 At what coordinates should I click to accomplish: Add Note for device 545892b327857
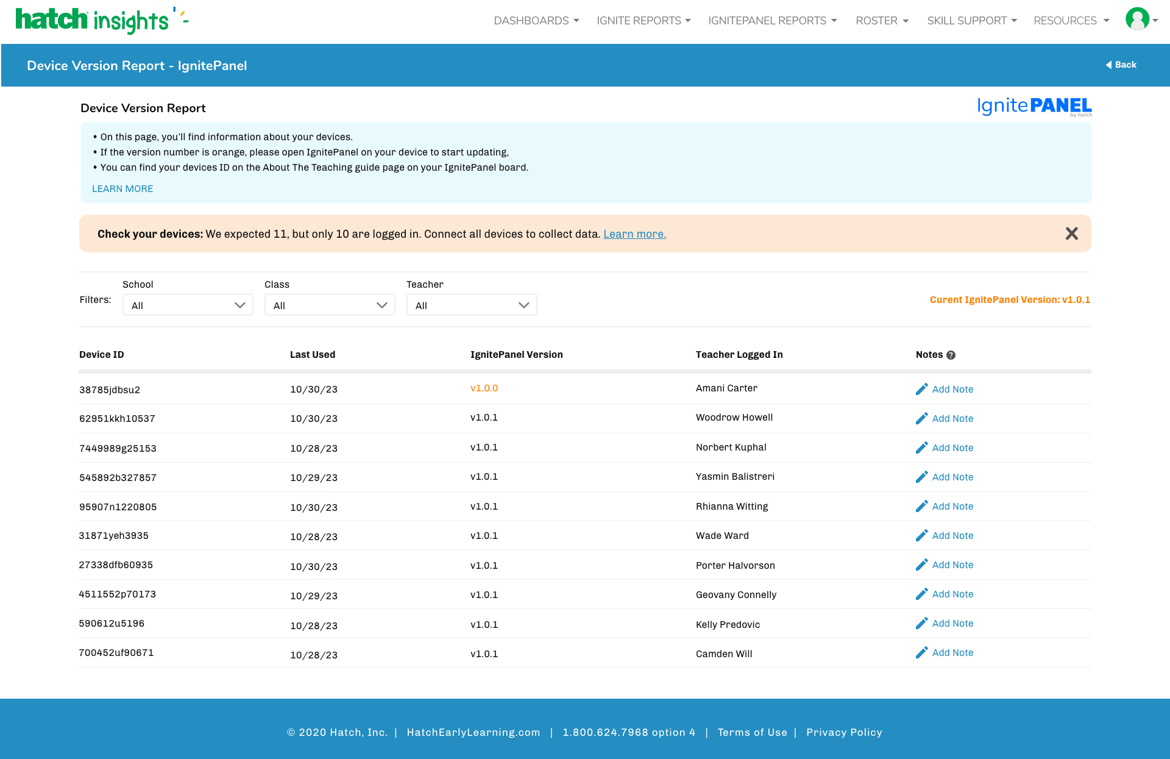pyautogui.click(x=952, y=477)
